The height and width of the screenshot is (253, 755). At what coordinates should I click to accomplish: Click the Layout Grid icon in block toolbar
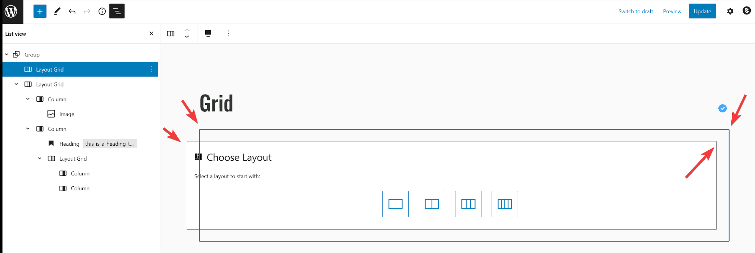[x=171, y=33]
